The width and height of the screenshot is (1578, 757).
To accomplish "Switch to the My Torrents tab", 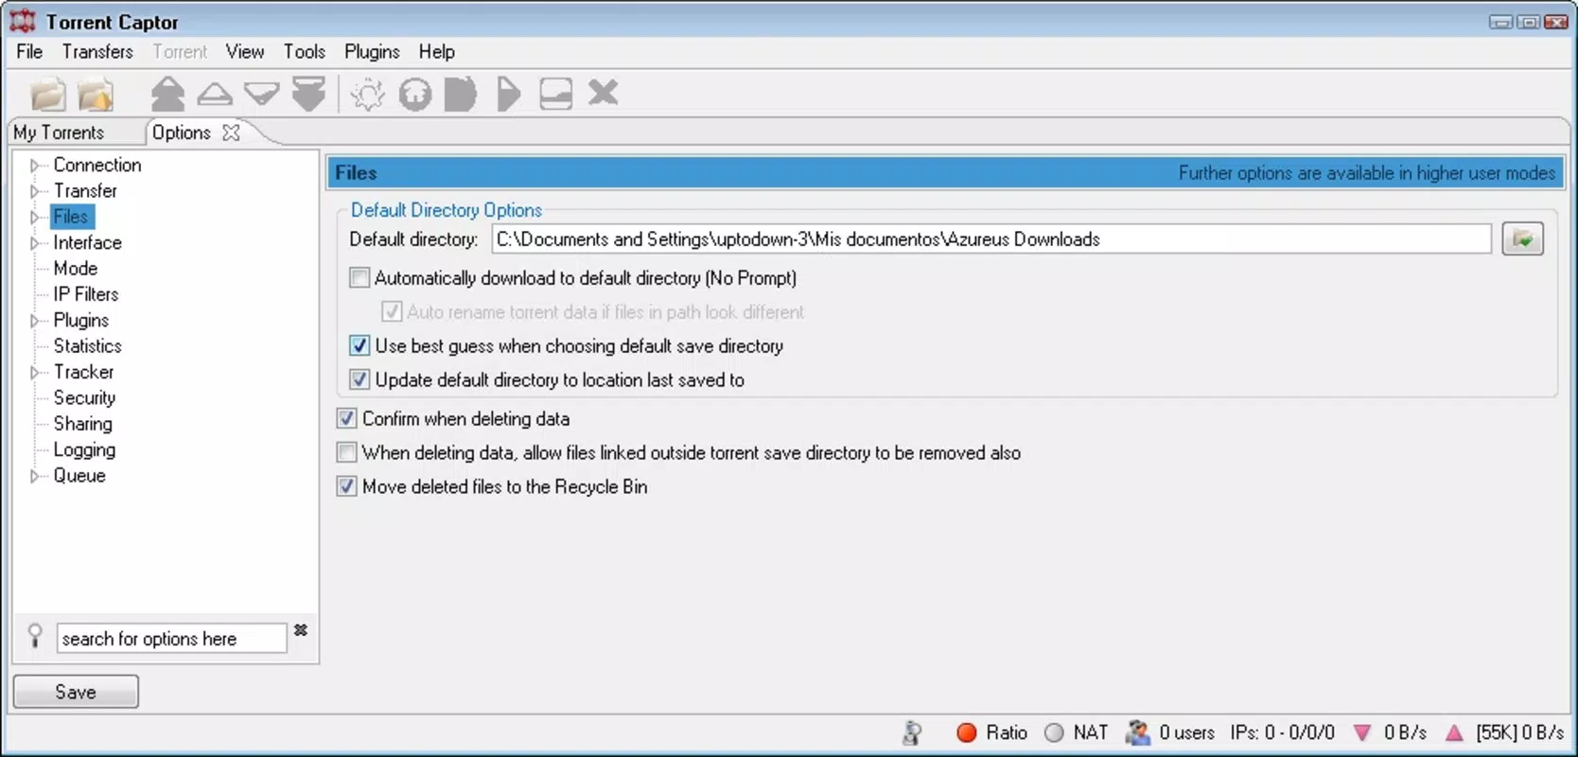I will click(x=59, y=132).
